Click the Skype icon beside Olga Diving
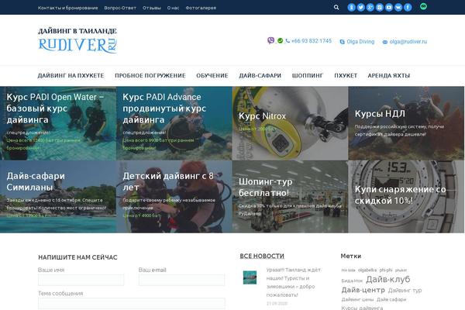465x310 pixels. pyautogui.click(x=342, y=42)
